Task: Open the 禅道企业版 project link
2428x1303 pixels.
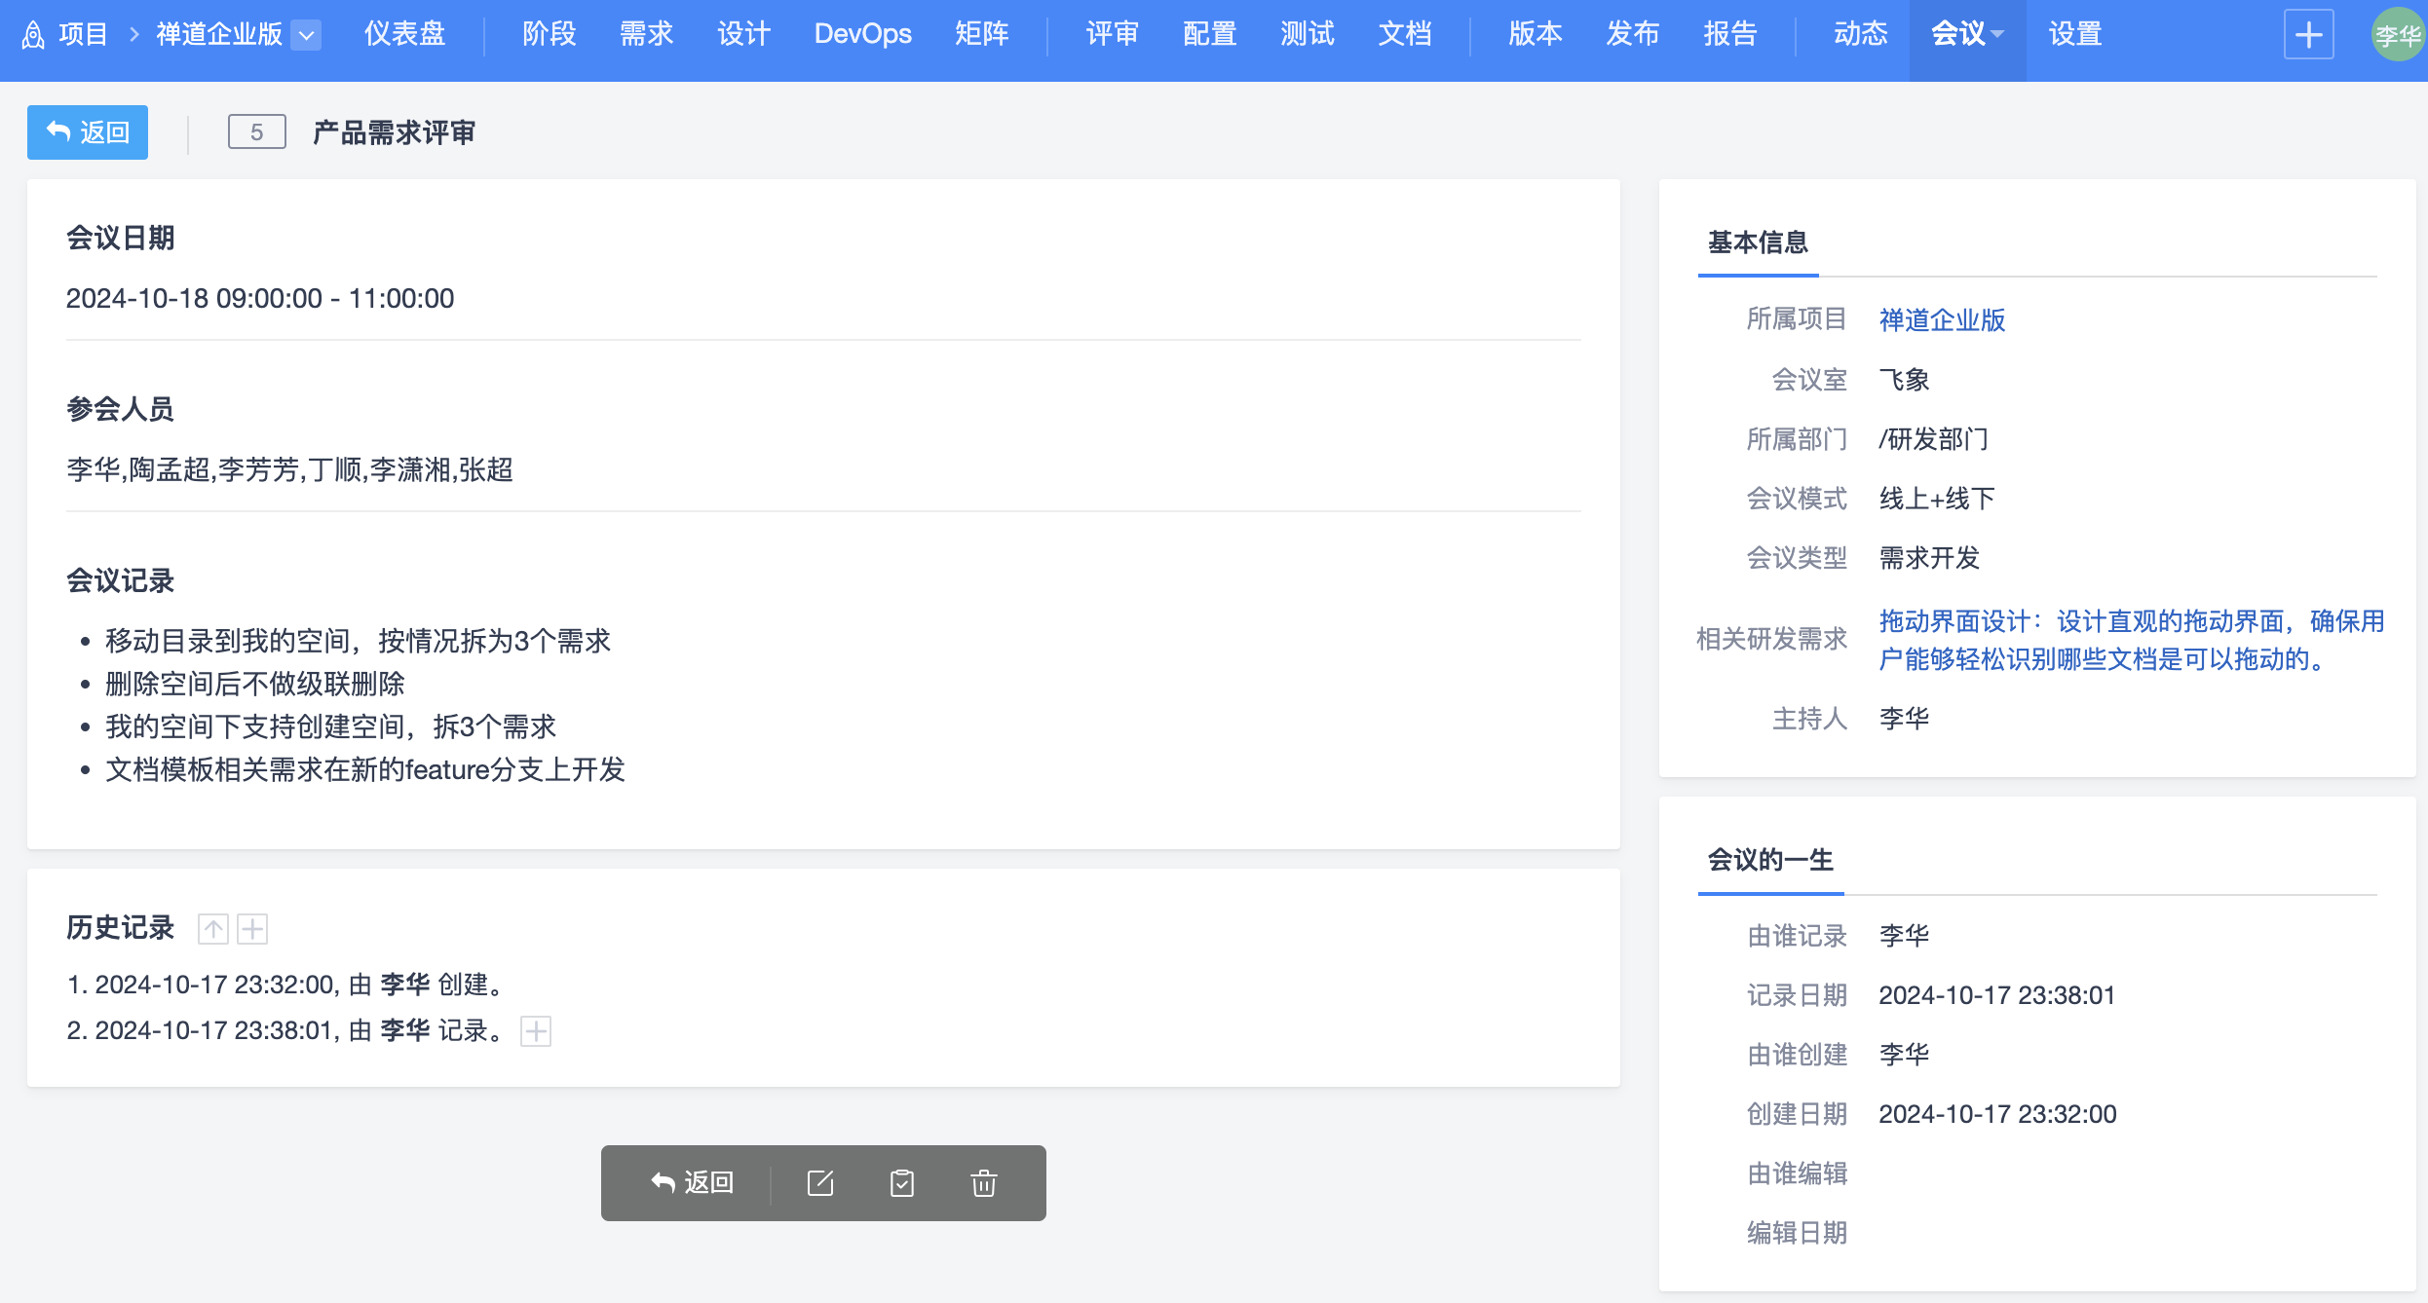Action: [1941, 320]
